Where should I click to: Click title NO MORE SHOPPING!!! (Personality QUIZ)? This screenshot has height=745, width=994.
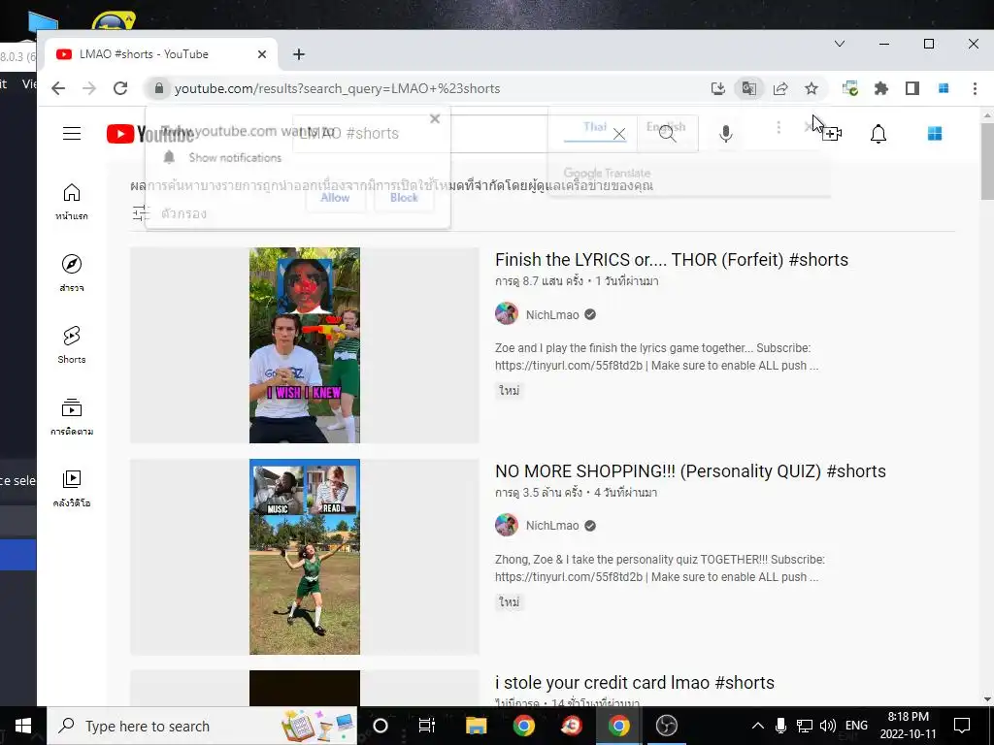pyautogui.click(x=690, y=471)
